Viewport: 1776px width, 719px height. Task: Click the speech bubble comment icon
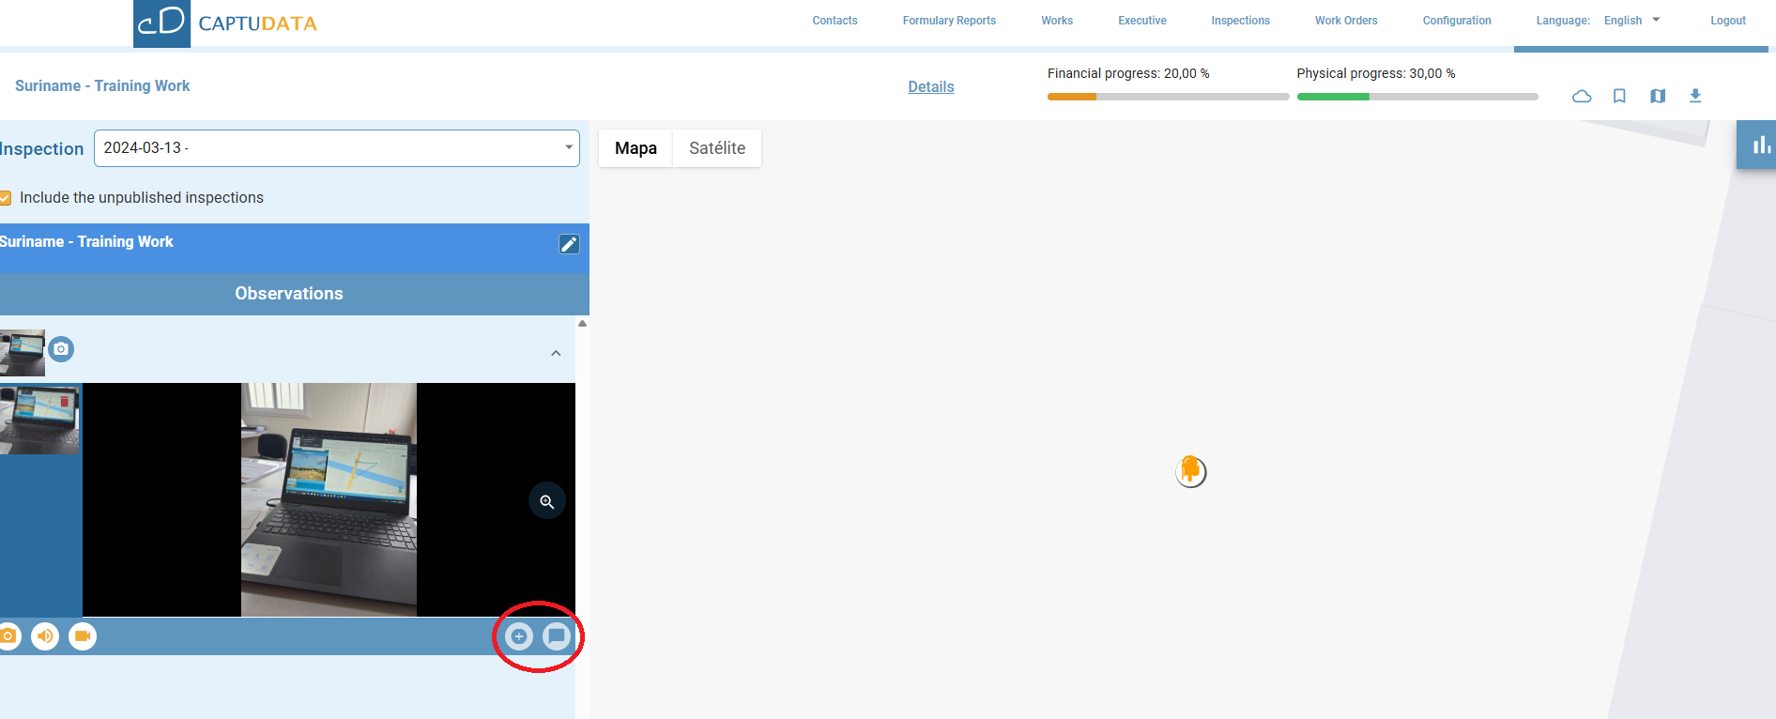557,636
